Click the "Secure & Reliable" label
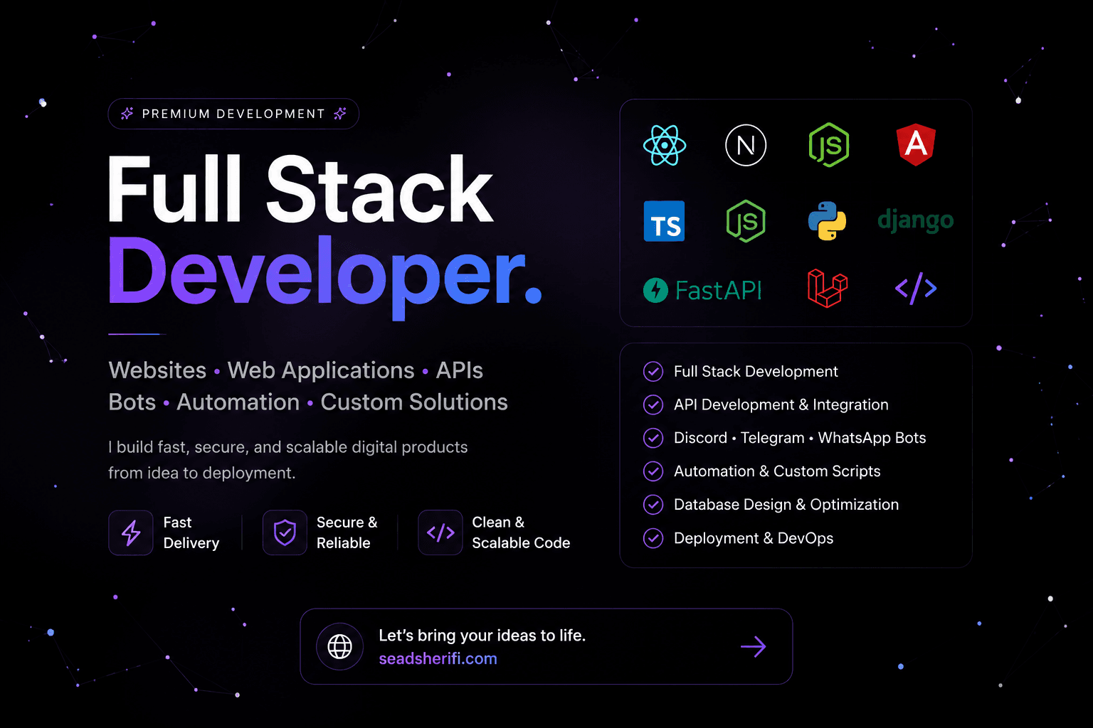1093x728 pixels. [347, 532]
